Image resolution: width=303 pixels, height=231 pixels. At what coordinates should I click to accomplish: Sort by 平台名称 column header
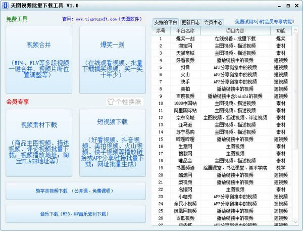point(185,31)
